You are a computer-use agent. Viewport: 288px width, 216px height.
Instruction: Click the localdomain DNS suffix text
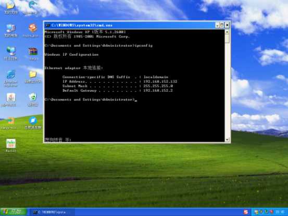[x=156, y=77]
